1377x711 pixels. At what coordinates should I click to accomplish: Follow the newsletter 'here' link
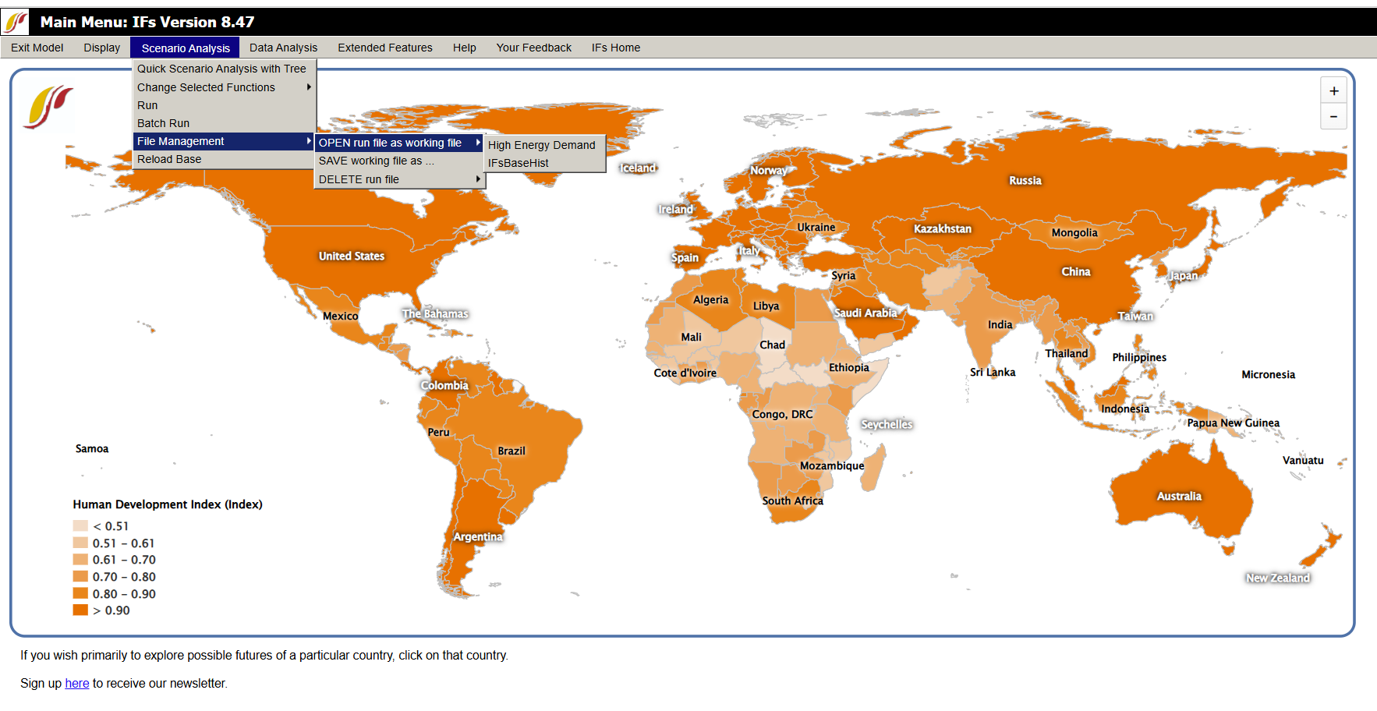[x=76, y=683]
